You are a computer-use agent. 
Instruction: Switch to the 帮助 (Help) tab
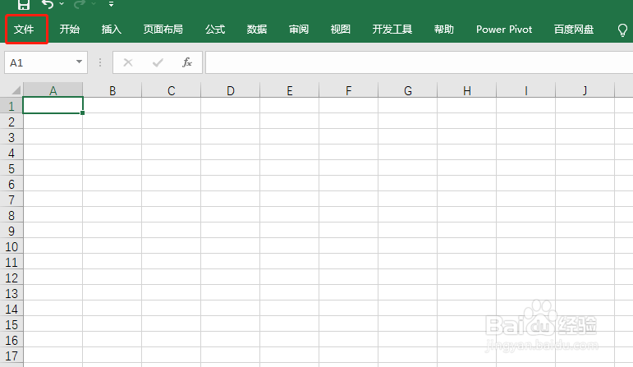click(x=443, y=29)
